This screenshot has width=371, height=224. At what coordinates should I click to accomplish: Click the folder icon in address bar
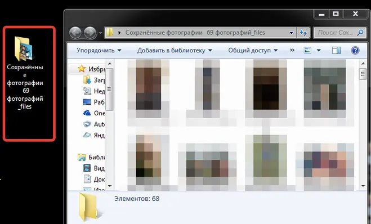(x=110, y=33)
